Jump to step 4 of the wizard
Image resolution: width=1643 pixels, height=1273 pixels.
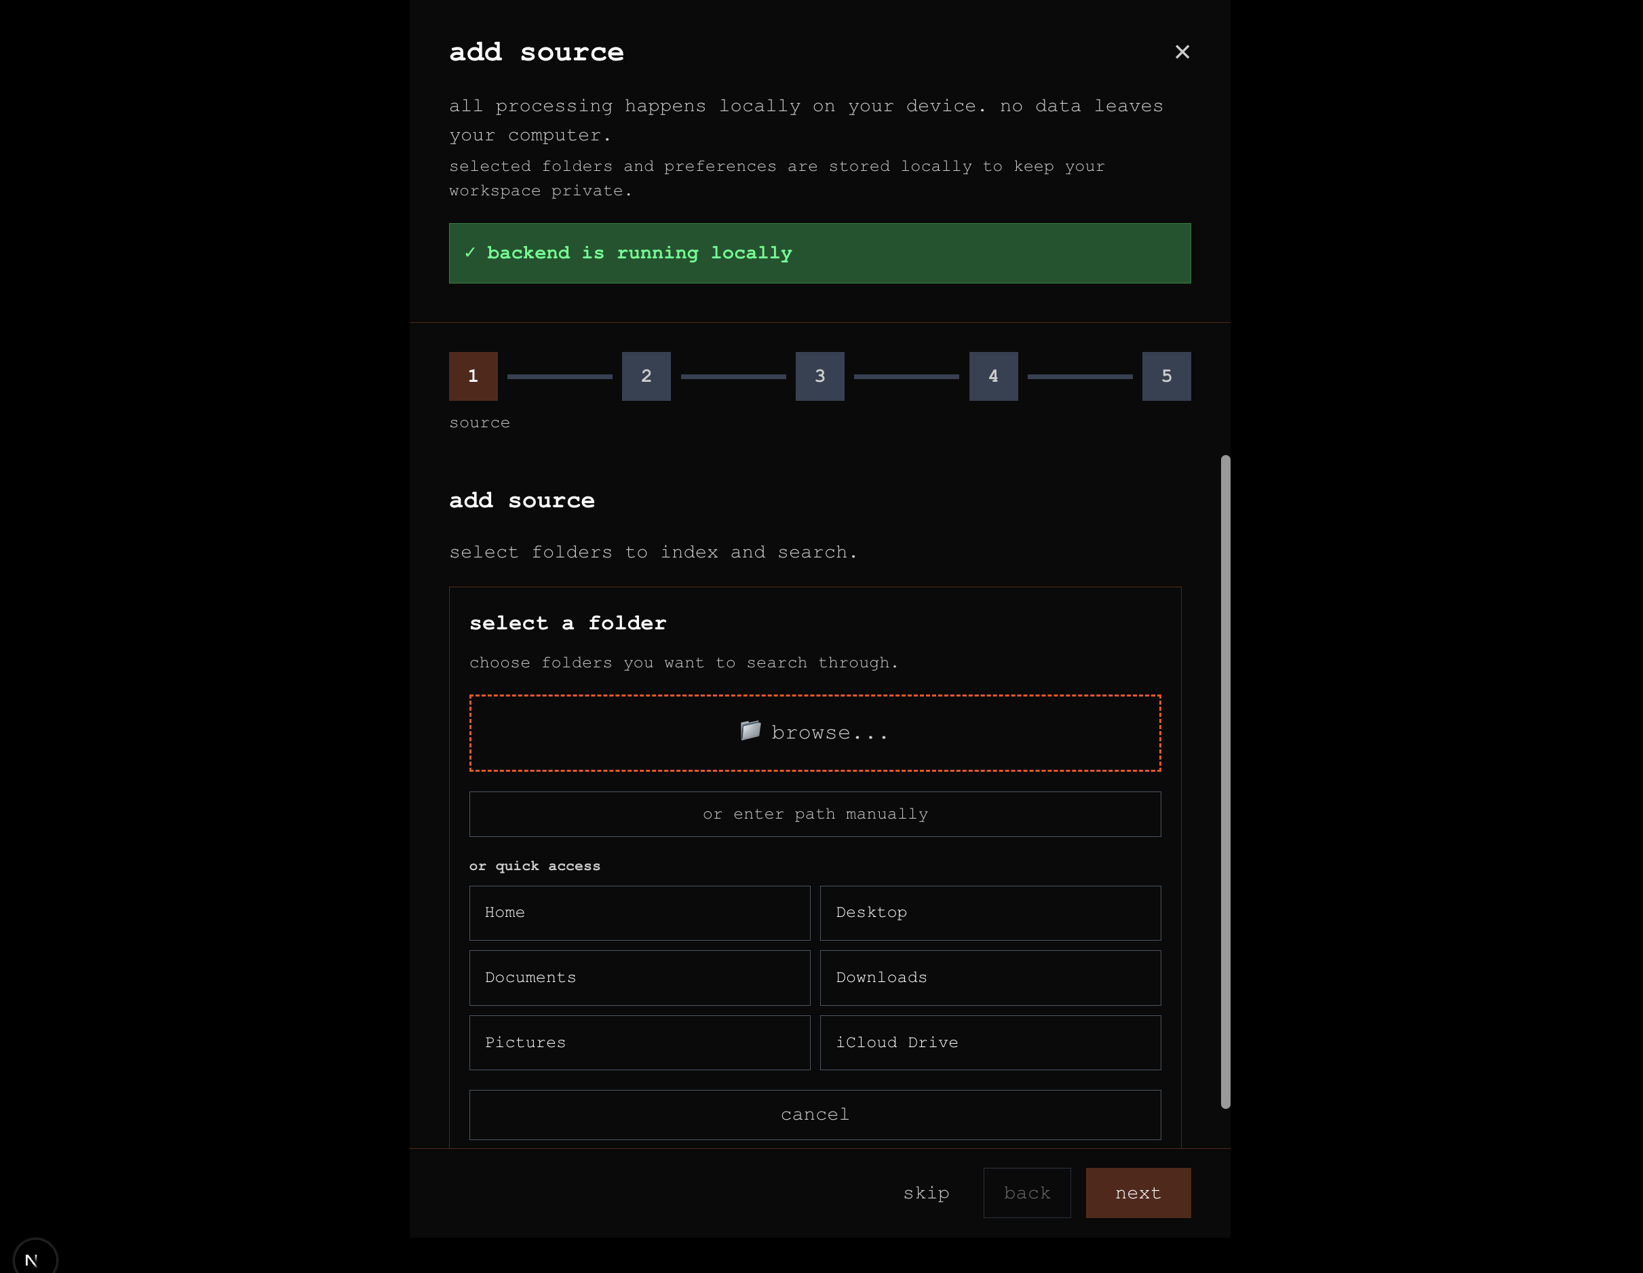[993, 376]
